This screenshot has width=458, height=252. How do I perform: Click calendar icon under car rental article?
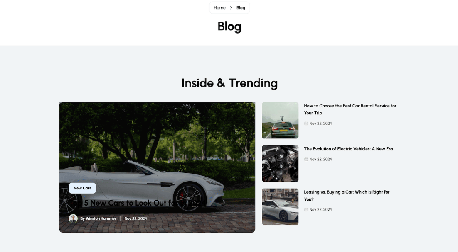coord(306,124)
